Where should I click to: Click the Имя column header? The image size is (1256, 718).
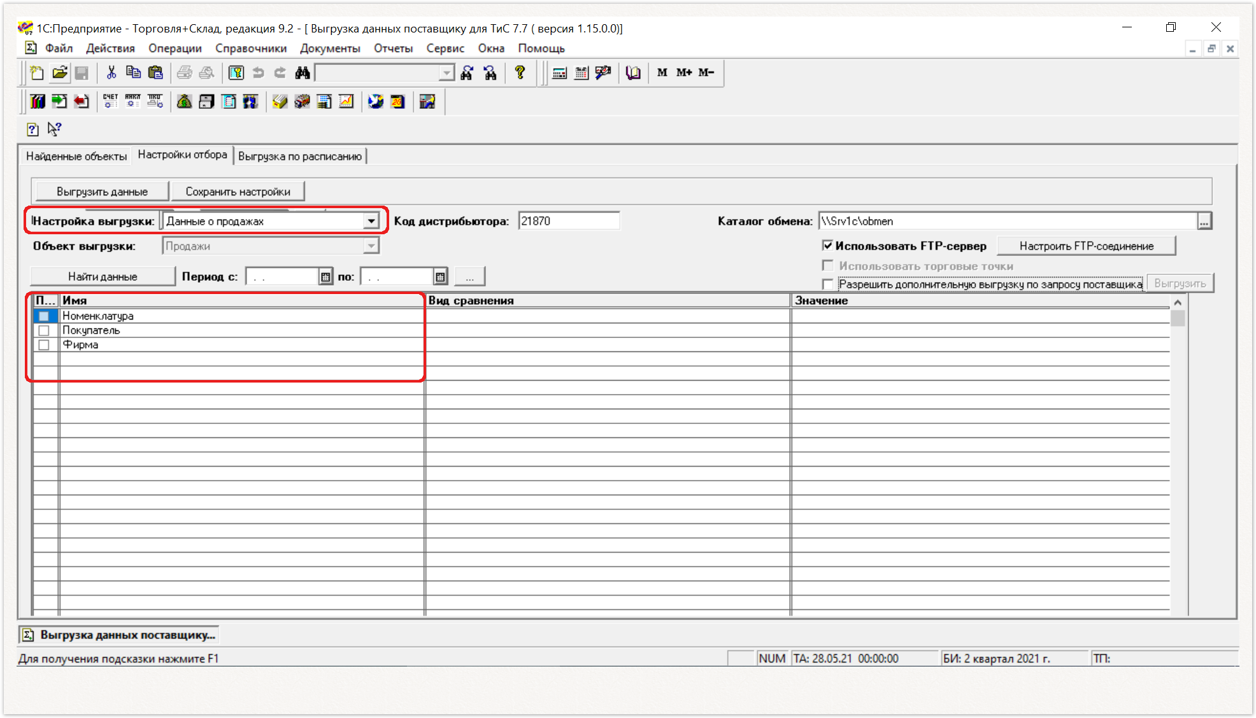tap(241, 300)
